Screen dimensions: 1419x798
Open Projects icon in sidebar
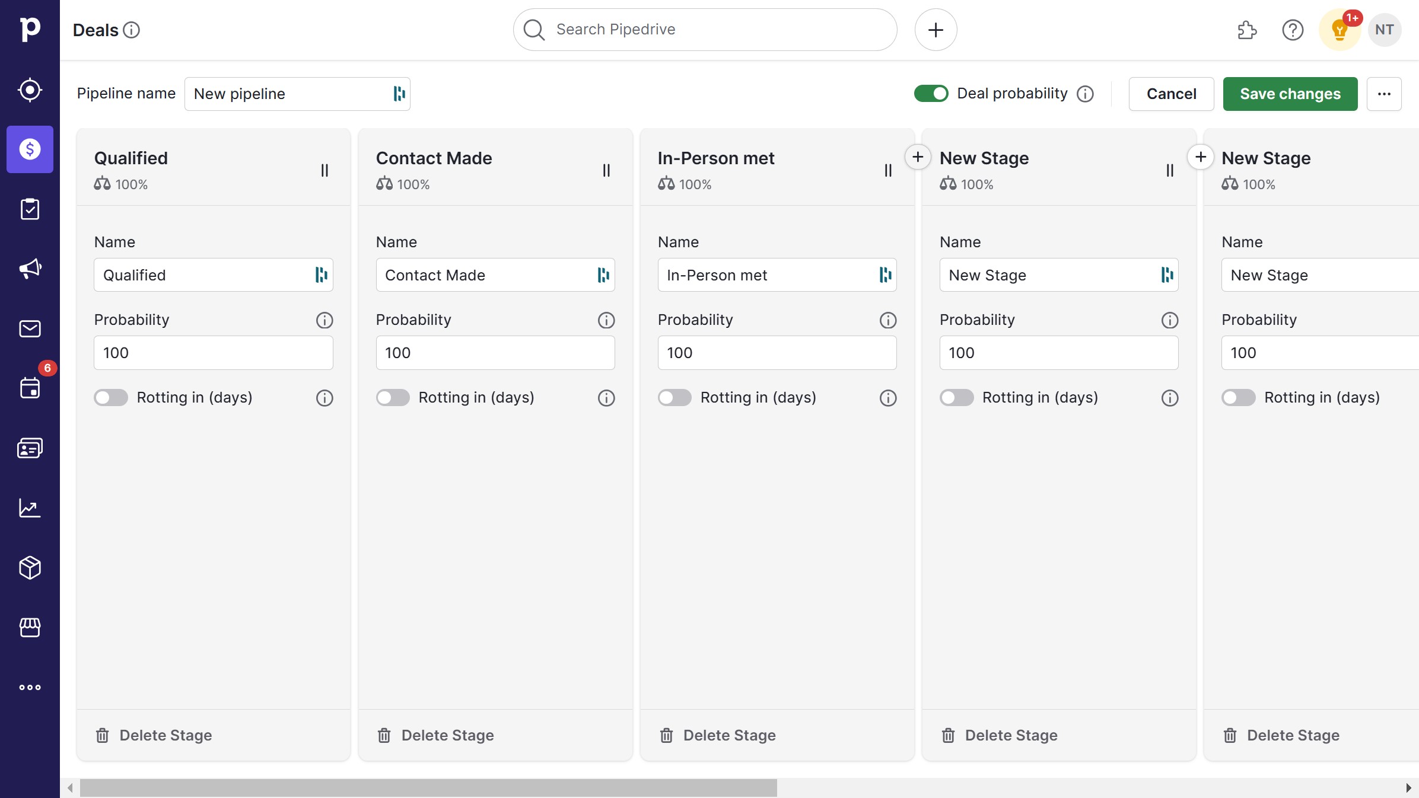click(x=30, y=209)
